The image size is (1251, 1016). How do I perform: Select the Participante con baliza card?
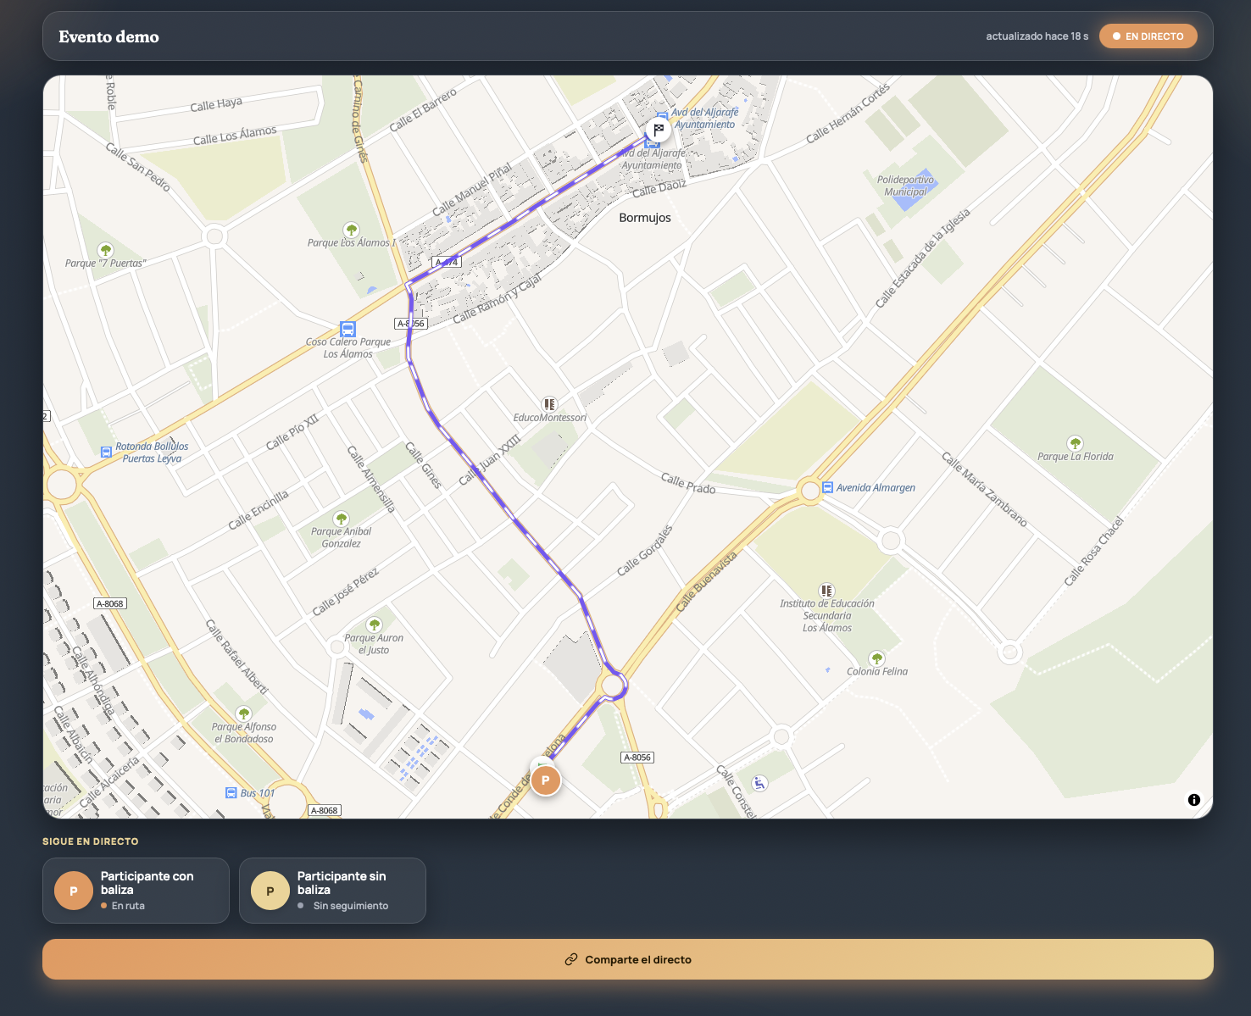(x=136, y=891)
